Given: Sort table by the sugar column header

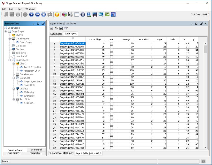Looking at the screenshot, I should click(160, 39).
